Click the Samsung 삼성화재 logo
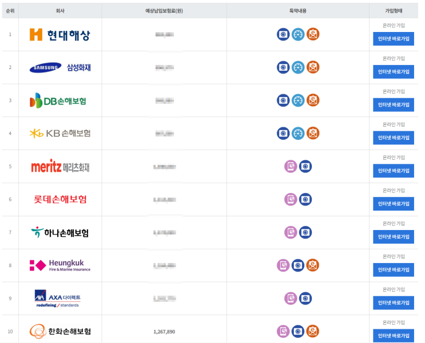The width and height of the screenshot is (425, 343). [x=60, y=67]
